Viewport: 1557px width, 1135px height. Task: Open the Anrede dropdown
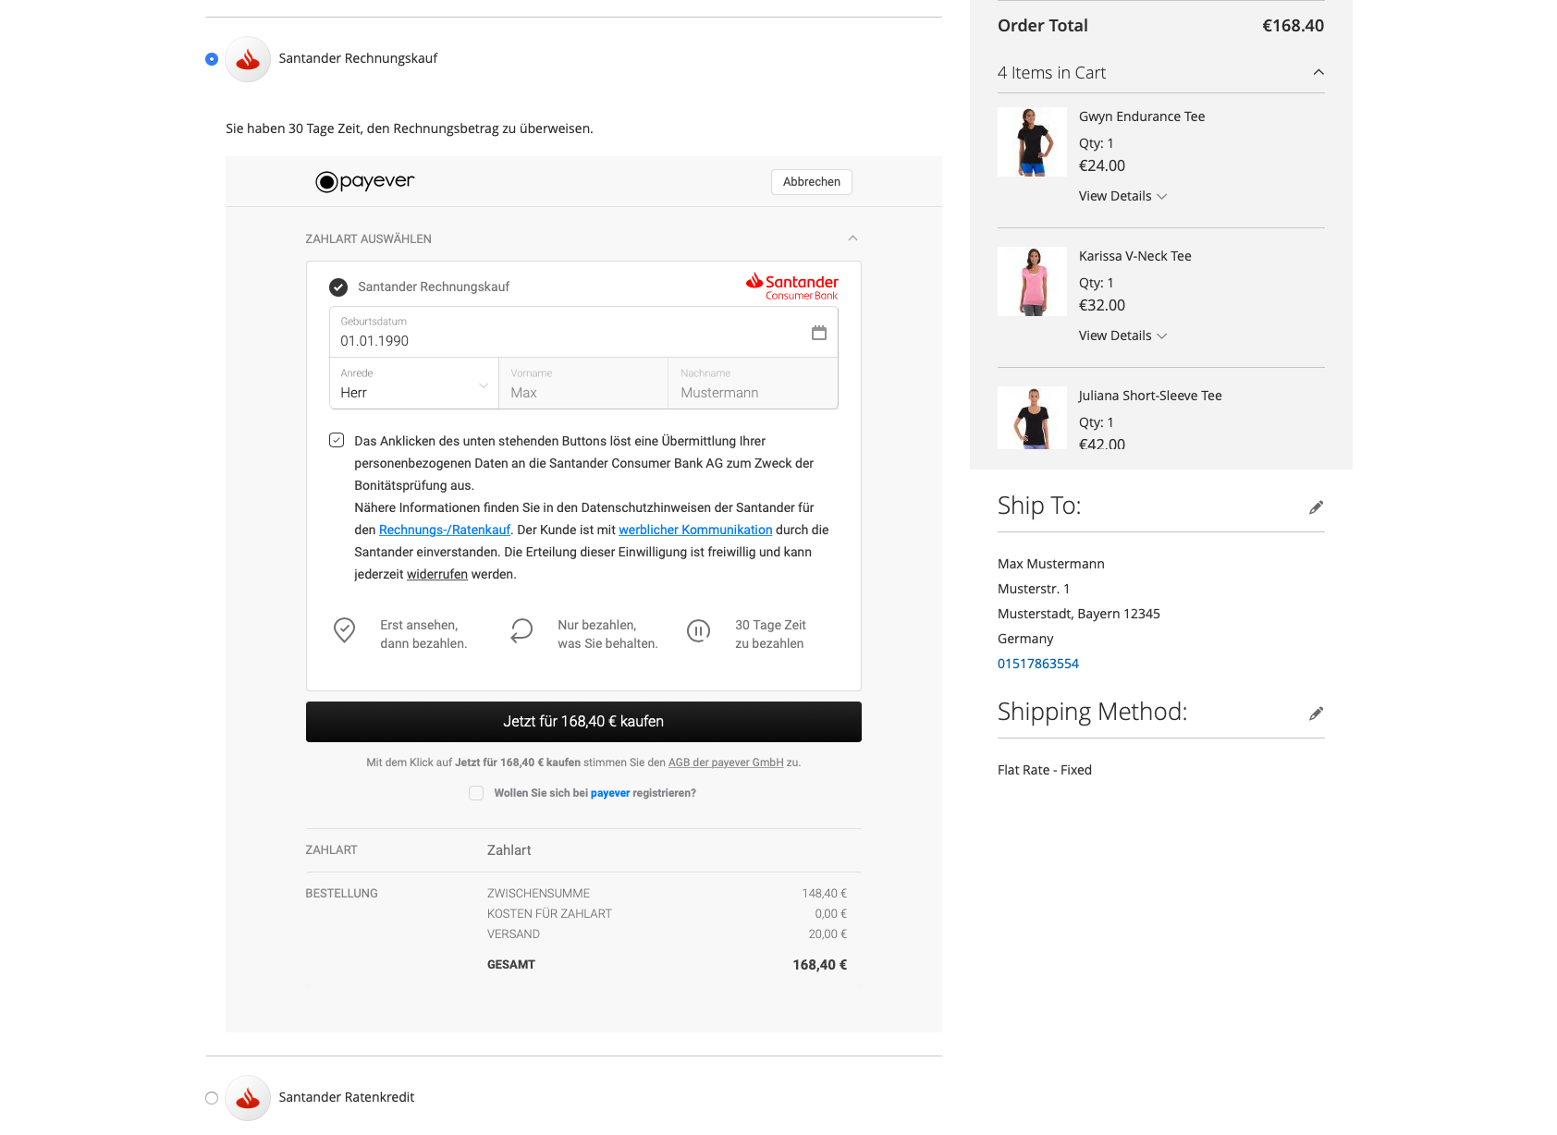click(414, 384)
